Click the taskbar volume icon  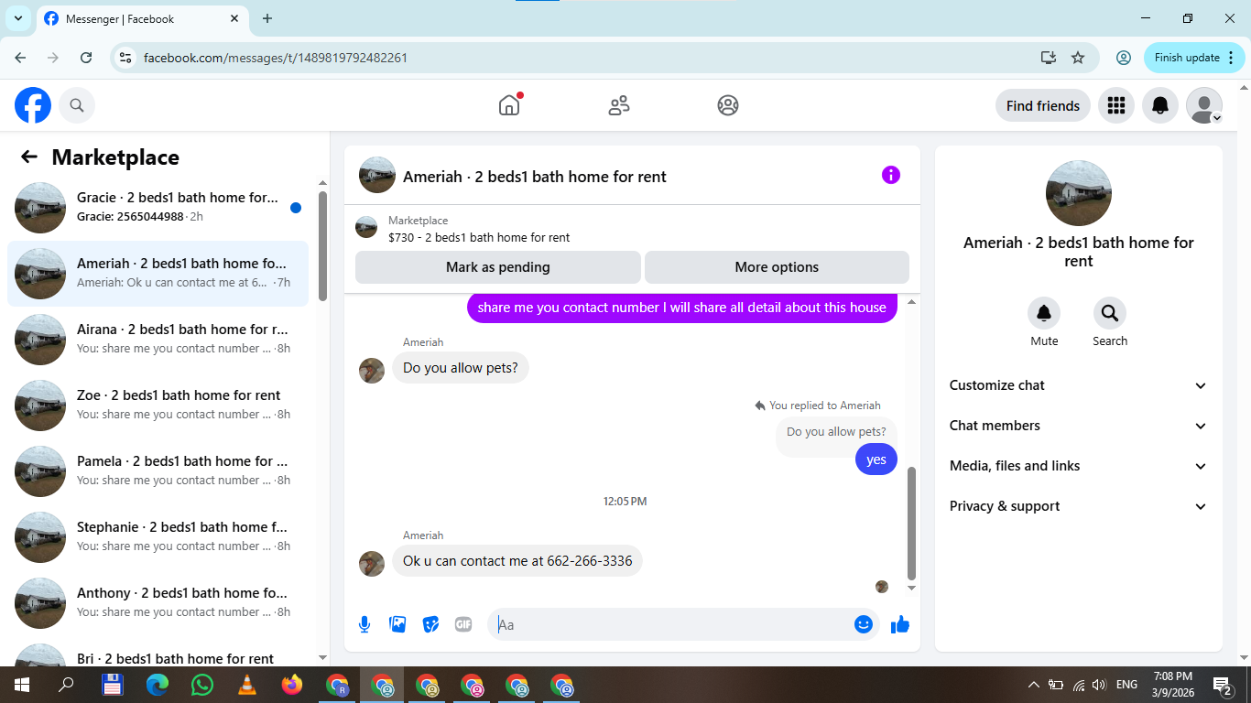pyautogui.click(x=1099, y=685)
